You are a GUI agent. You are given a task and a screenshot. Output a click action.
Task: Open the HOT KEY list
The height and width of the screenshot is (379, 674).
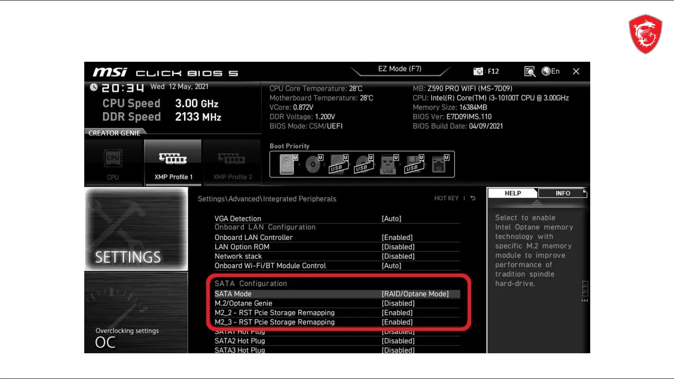click(447, 198)
